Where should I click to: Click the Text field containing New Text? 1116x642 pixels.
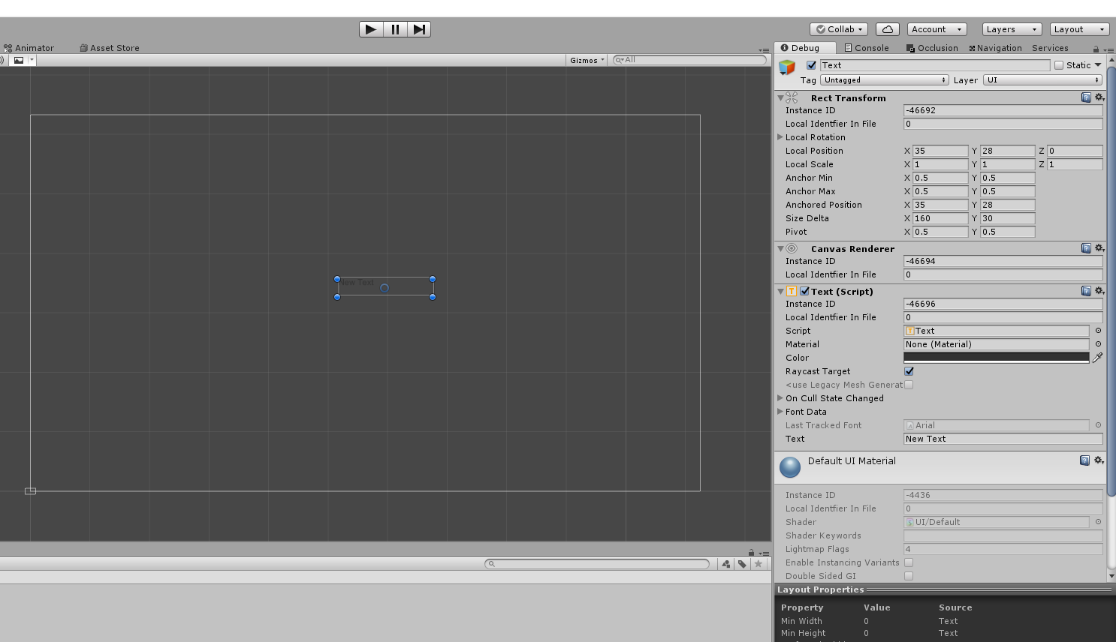[1003, 439]
